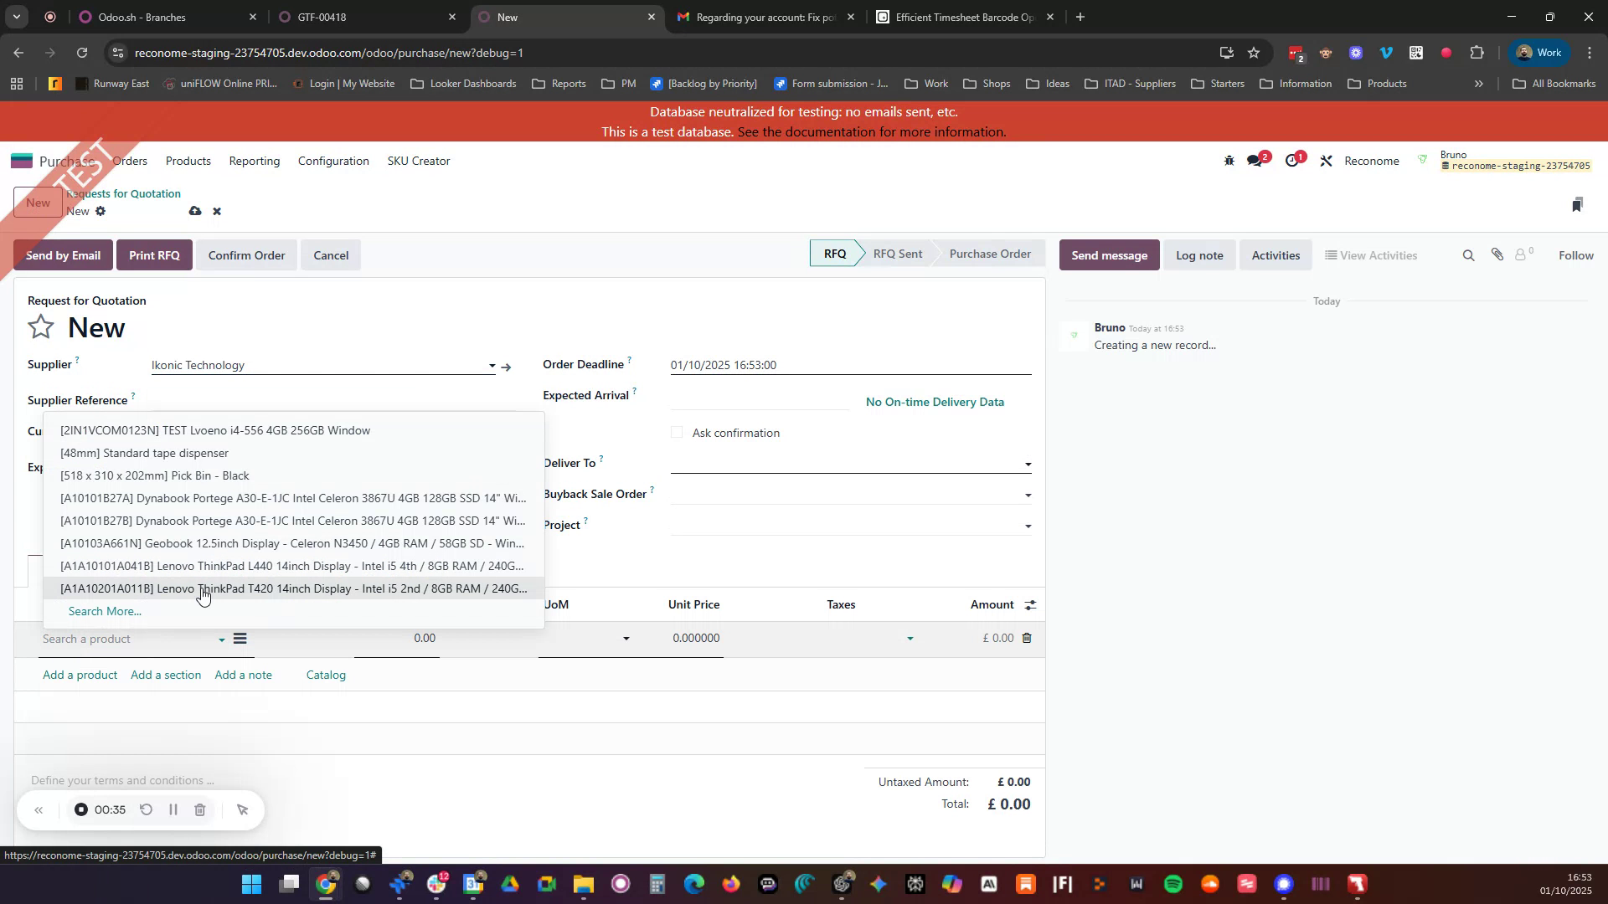Toggle the Ask confirmation checkbox
Image resolution: width=1608 pixels, height=904 pixels.
(677, 433)
